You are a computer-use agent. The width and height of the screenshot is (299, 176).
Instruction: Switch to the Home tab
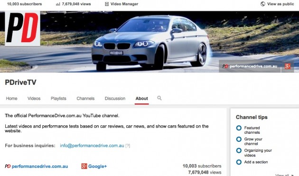(x=12, y=98)
